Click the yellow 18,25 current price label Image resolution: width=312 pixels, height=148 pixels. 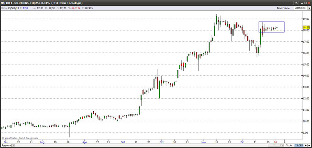(x=306, y=28)
